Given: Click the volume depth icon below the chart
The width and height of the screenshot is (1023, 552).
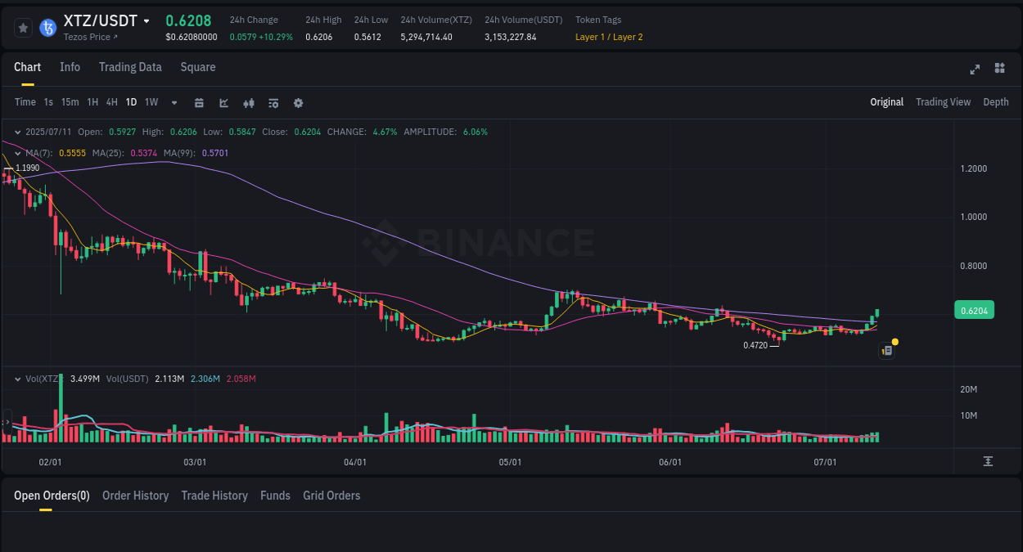Looking at the screenshot, I should click(x=989, y=461).
